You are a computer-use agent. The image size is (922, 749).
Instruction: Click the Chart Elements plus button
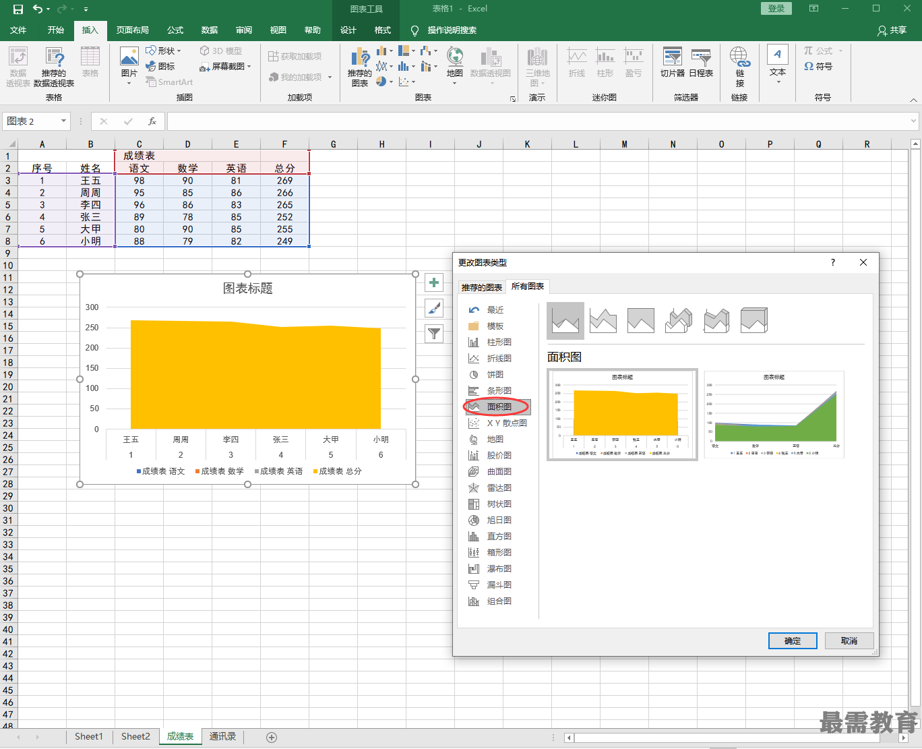pos(434,283)
